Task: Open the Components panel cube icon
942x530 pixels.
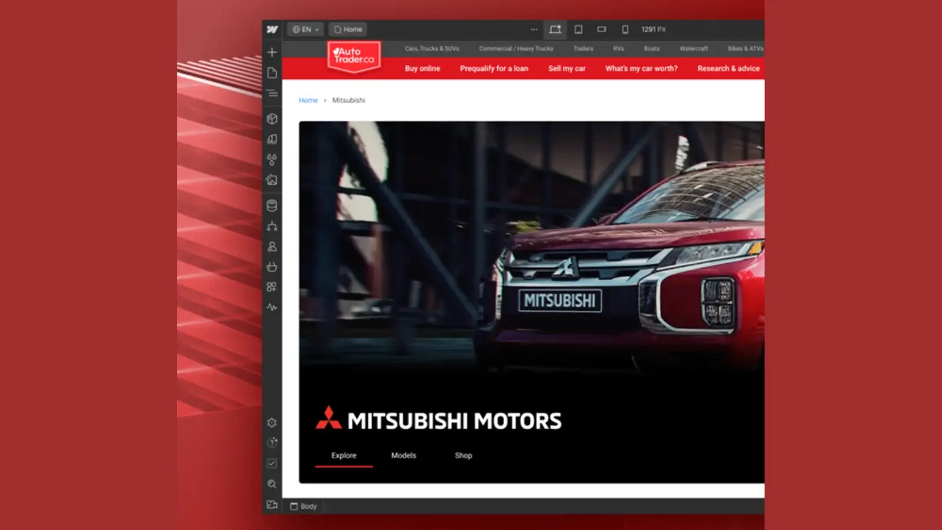Action: [272, 119]
